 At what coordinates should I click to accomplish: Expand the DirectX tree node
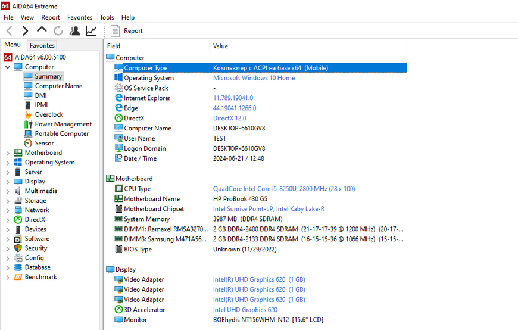tap(8, 220)
